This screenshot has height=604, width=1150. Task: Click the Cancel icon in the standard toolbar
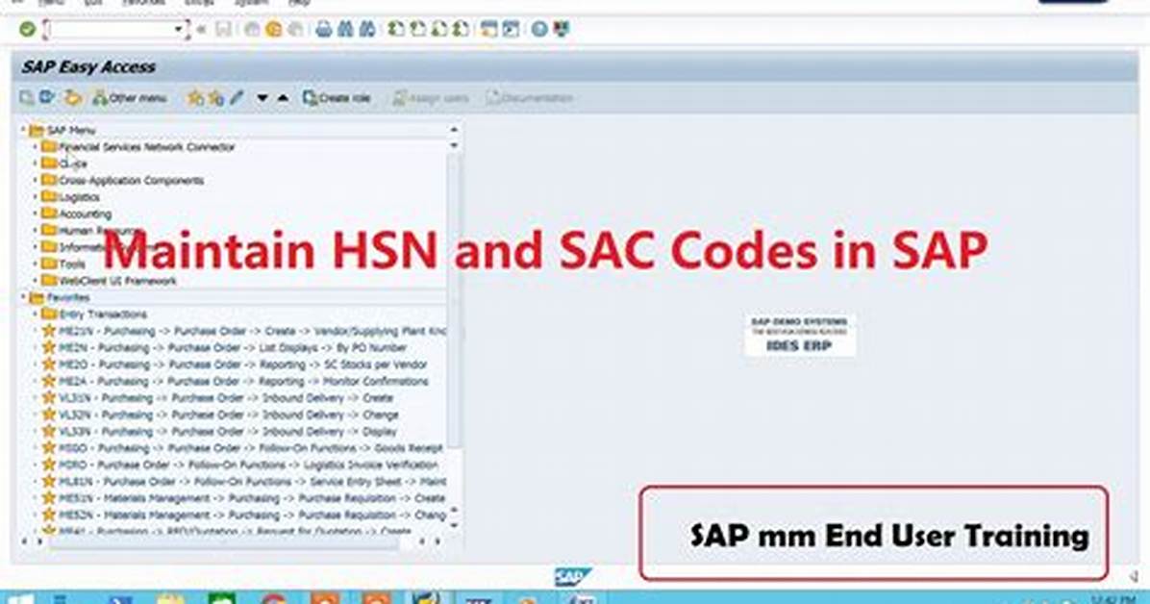click(295, 30)
